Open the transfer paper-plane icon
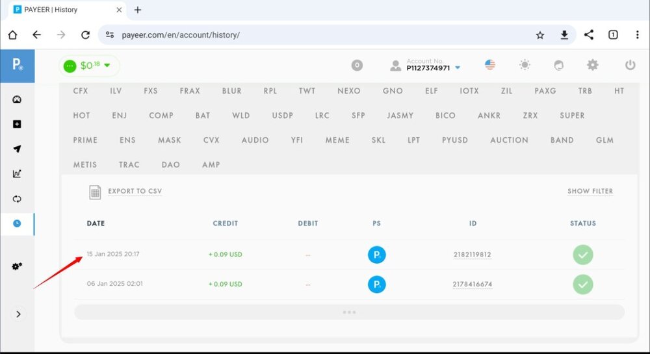This screenshot has height=354, width=650. pyautogui.click(x=17, y=149)
